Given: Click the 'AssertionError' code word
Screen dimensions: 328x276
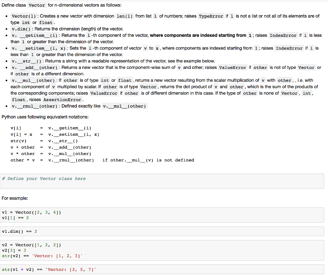Looking at the screenshot, I should 62,100.
